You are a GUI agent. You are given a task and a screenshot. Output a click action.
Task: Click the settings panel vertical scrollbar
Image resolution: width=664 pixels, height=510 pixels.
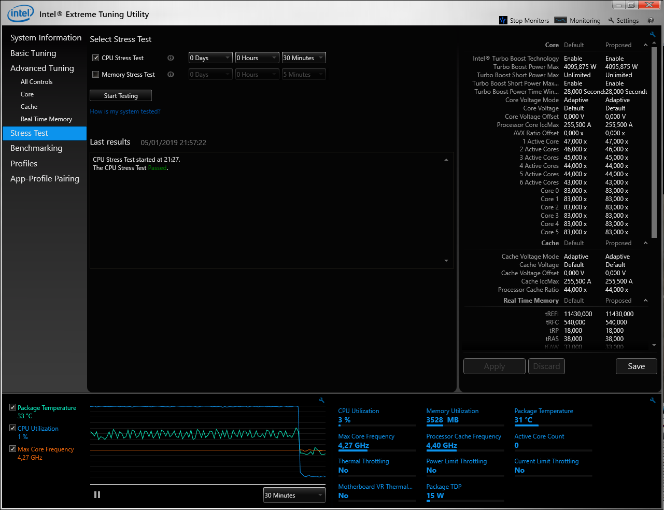pos(654,140)
